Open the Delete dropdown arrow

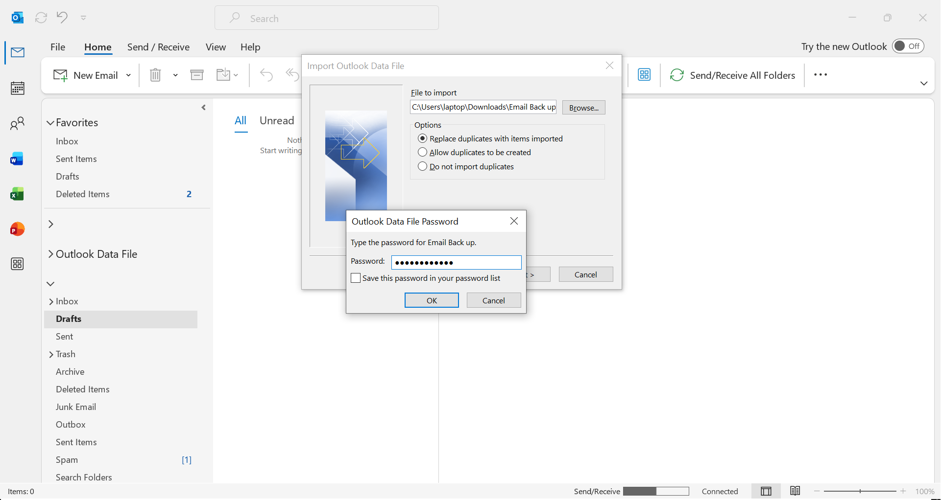point(175,75)
